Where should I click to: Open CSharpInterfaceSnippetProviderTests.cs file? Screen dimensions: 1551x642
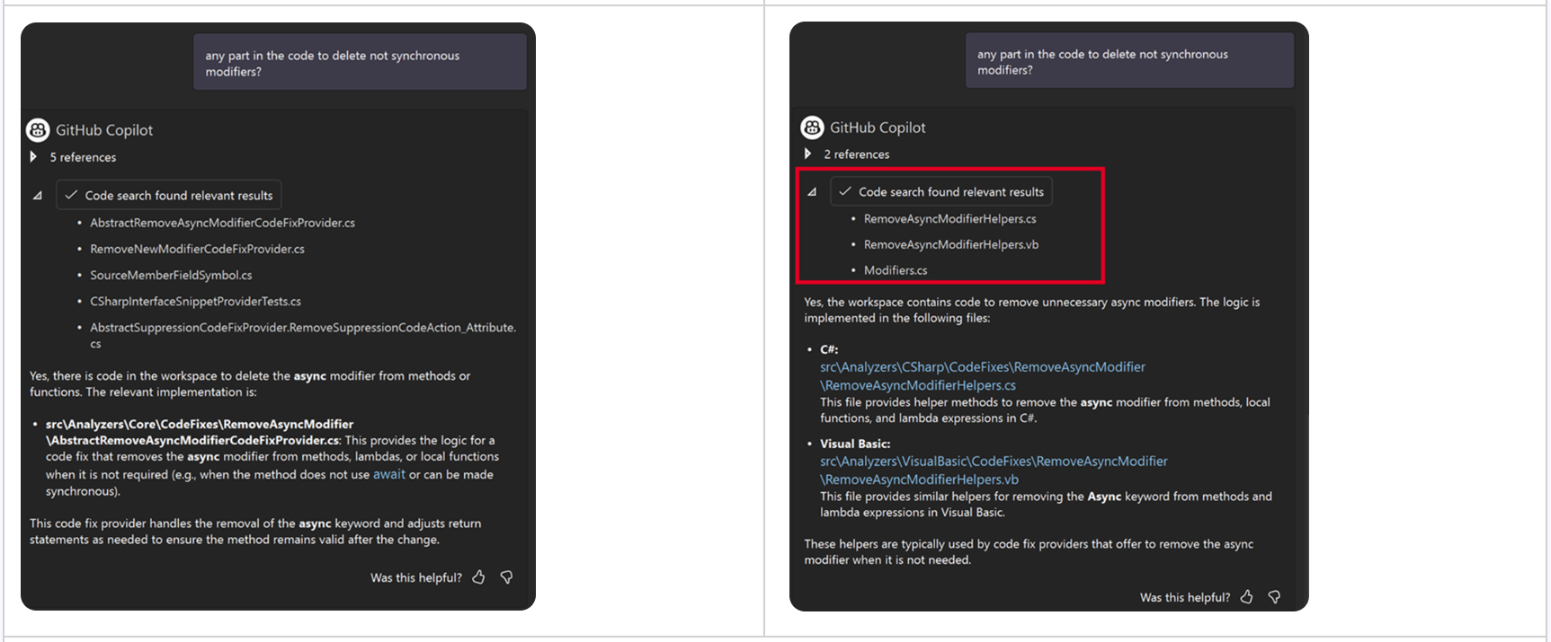point(195,301)
